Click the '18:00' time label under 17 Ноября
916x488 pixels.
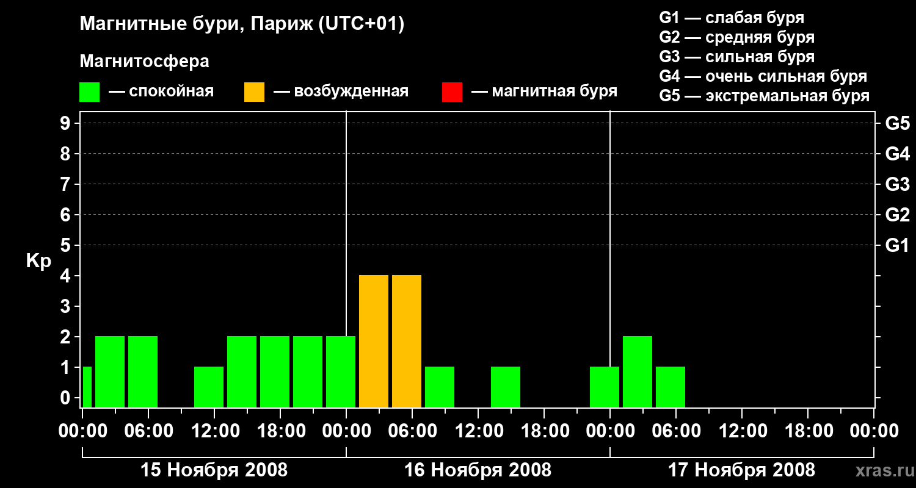[x=808, y=431]
